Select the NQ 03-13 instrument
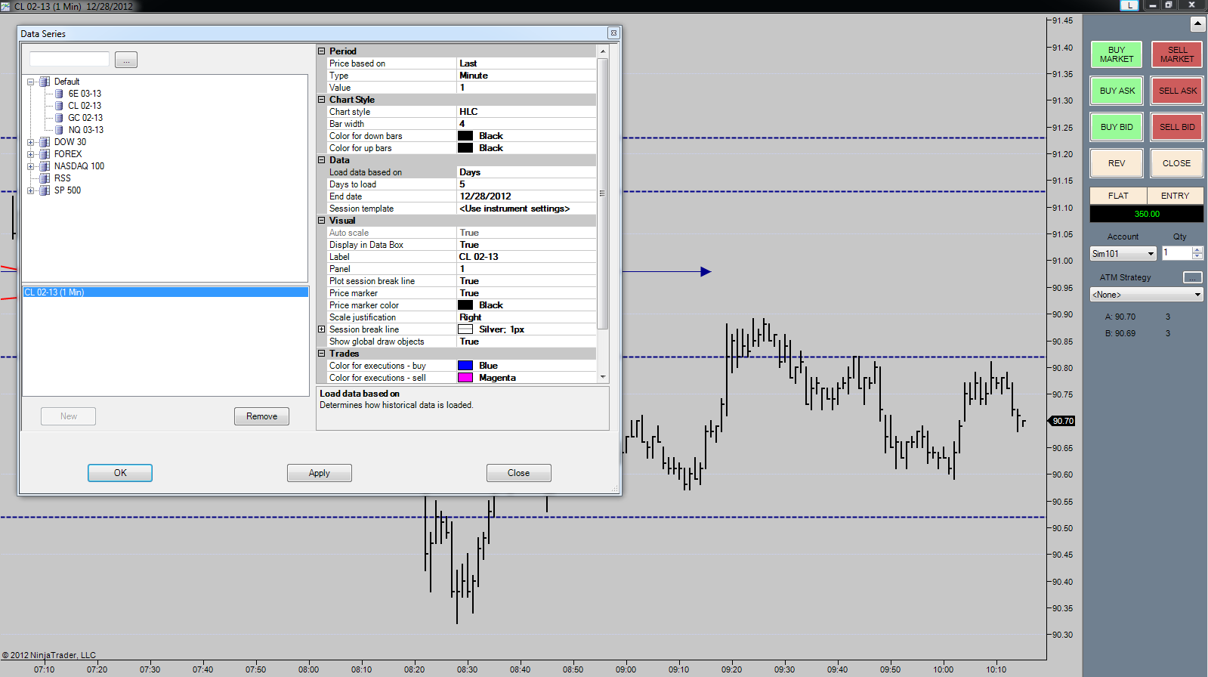1208x677 pixels. (x=86, y=130)
